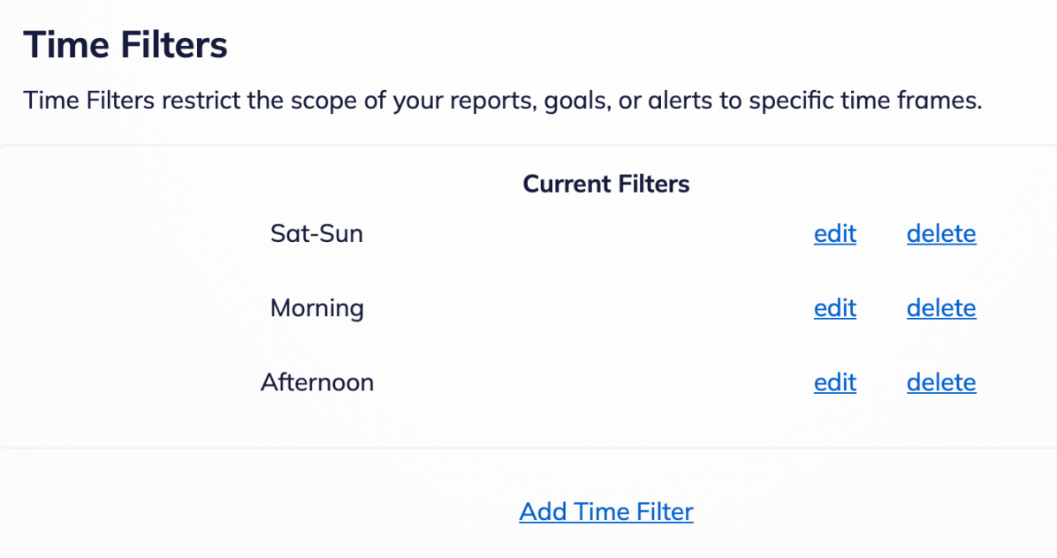The height and width of the screenshot is (558, 1057).
Task: Click the Time Filters page heading
Action: click(125, 44)
